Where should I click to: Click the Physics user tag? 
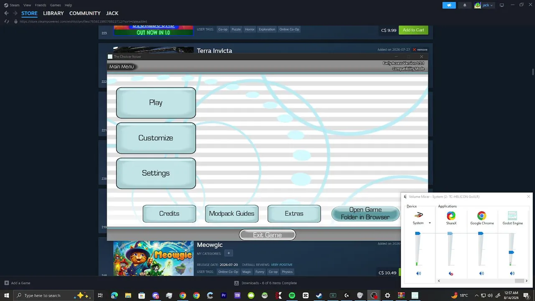[287, 272]
